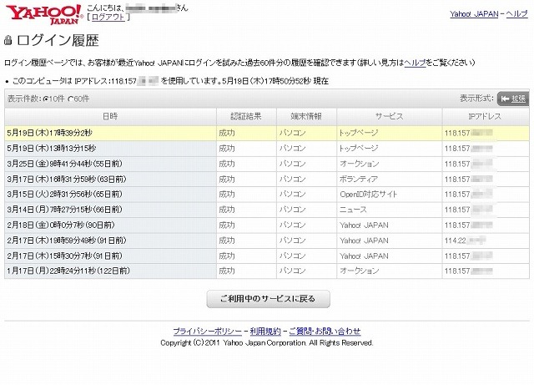The width and height of the screenshot is (534, 385).
Task: Click the copyright notice text
Action: tap(267, 343)
